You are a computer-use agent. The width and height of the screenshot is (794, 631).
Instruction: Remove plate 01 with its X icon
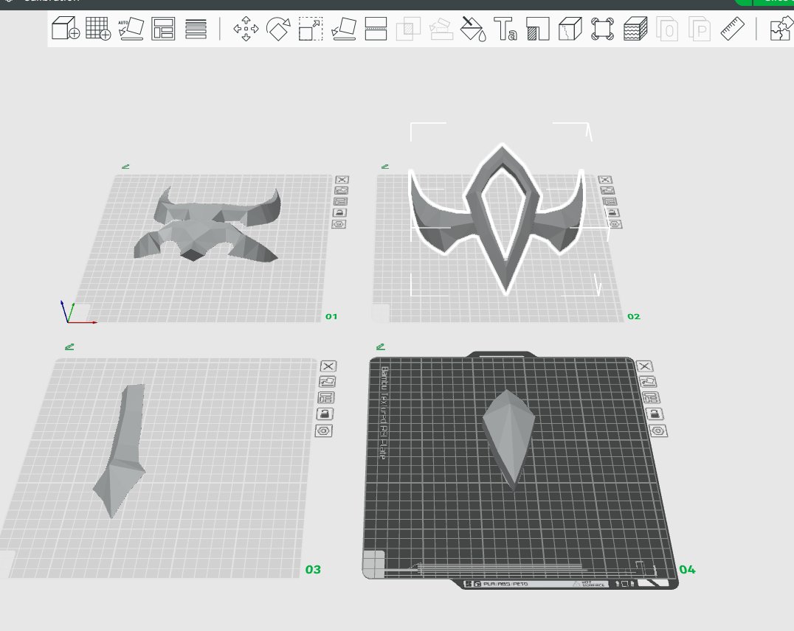click(342, 180)
